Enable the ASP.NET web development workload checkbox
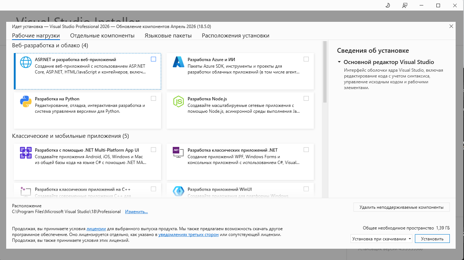The image size is (464, 260). [x=153, y=59]
